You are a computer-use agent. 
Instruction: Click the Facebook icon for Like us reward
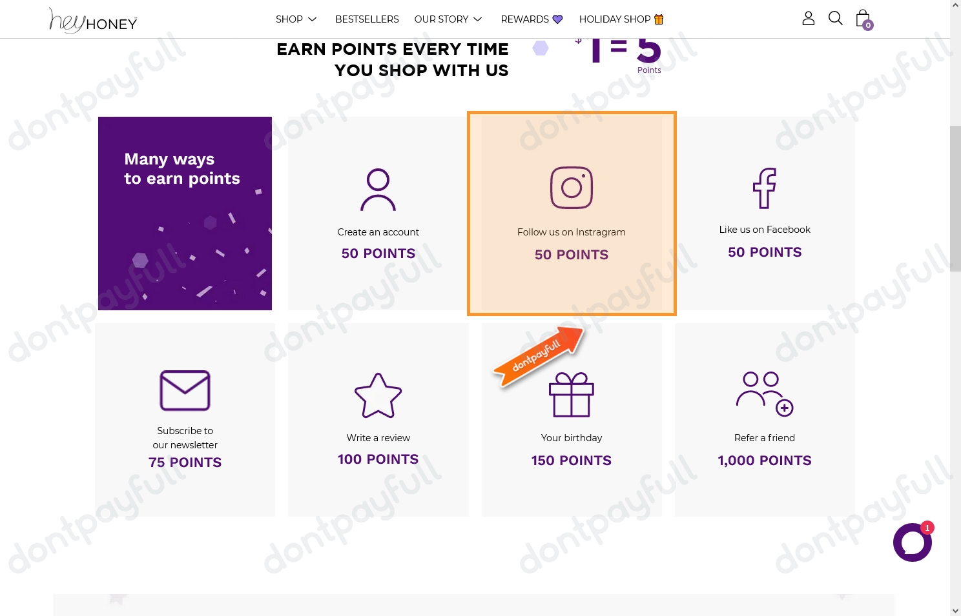(x=765, y=188)
